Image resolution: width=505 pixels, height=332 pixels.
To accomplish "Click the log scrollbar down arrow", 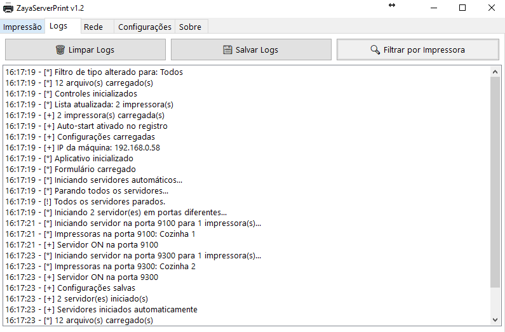I will [495, 320].
